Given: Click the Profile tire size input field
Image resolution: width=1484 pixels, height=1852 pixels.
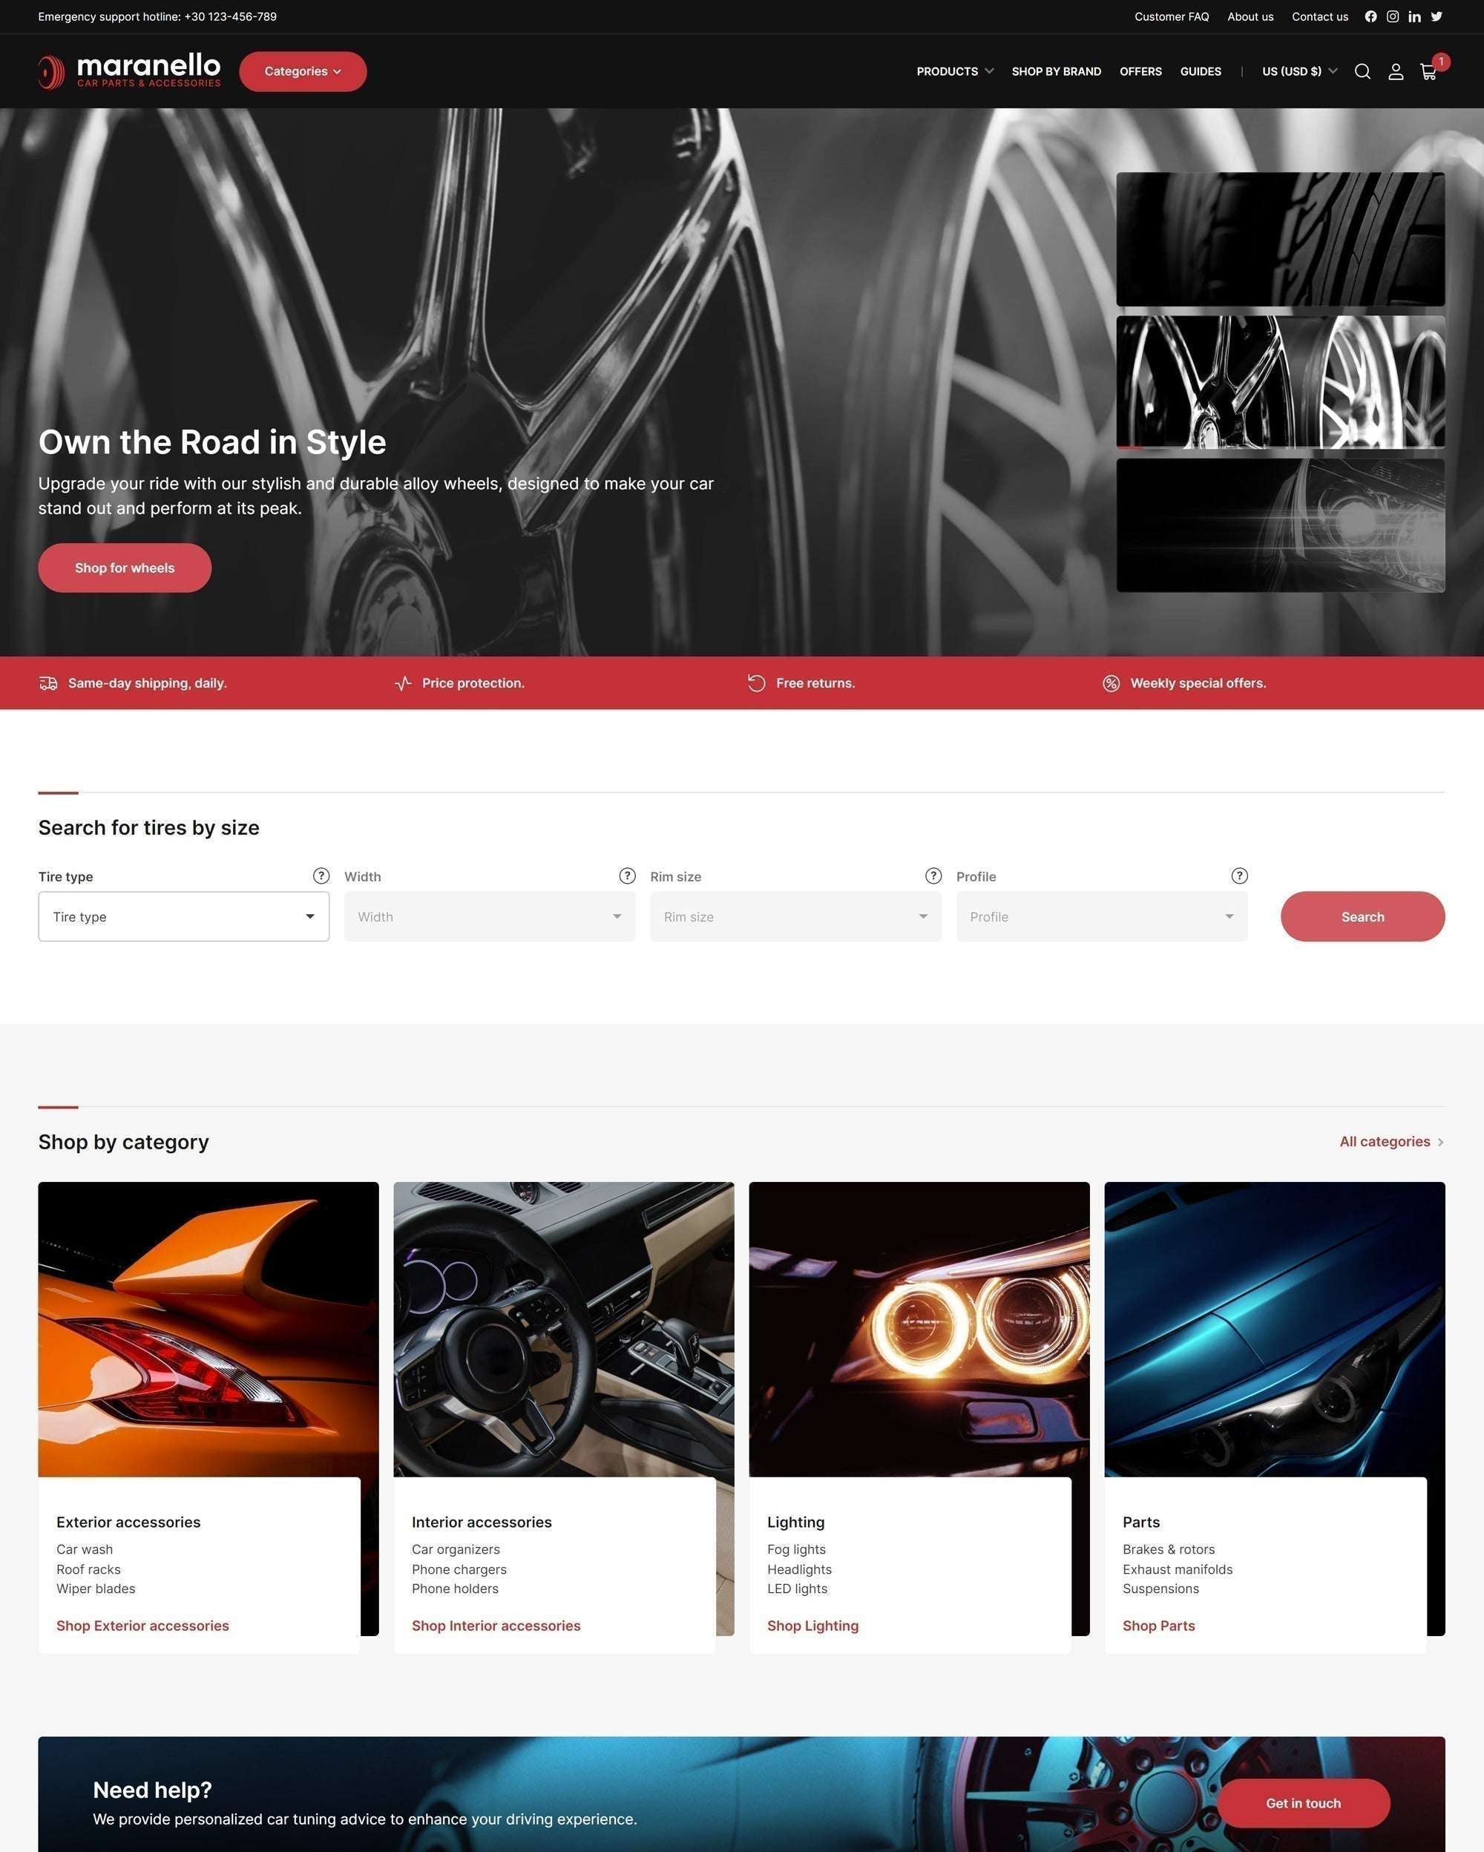Looking at the screenshot, I should coord(1103,915).
